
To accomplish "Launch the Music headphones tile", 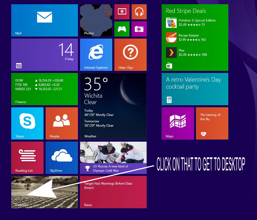I will 139,12.
